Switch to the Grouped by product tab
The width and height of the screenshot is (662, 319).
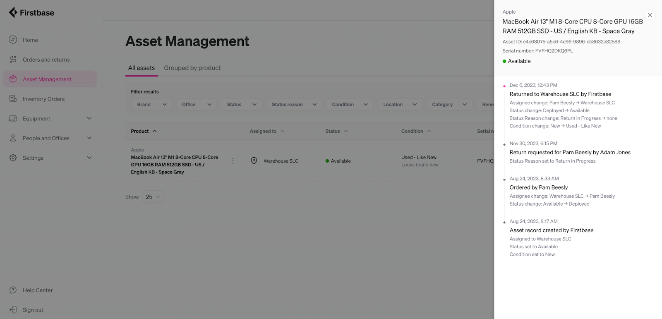(192, 68)
